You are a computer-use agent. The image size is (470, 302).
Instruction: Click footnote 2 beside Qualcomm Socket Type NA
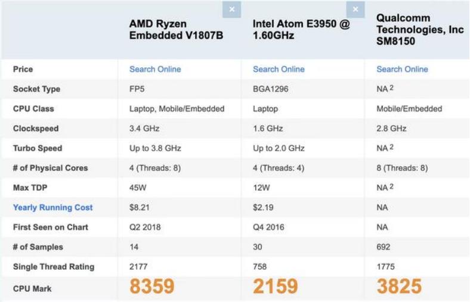tap(391, 88)
